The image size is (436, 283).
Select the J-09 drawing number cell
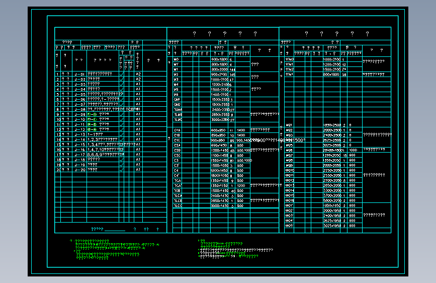[x=79, y=114]
